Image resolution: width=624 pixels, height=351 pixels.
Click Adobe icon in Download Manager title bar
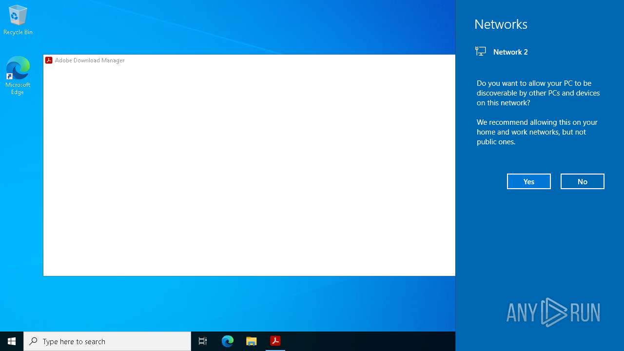tap(49, 60)
